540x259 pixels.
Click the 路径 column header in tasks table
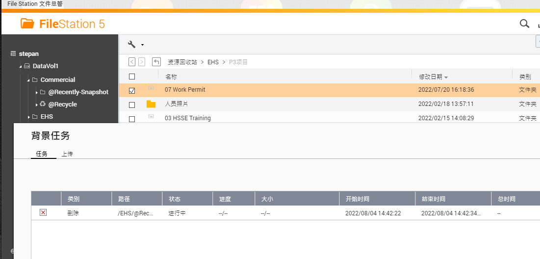(124, 199)
